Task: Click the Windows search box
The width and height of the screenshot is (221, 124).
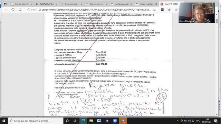Action: tap(36, 121)
